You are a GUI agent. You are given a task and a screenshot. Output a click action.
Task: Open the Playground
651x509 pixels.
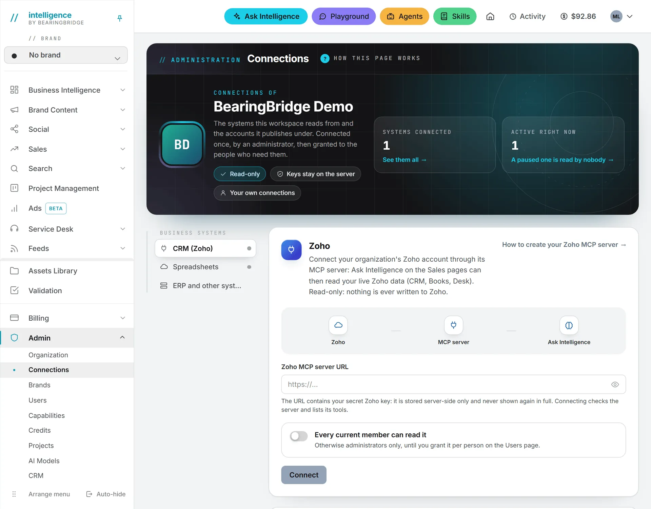[x=343, y=16]
